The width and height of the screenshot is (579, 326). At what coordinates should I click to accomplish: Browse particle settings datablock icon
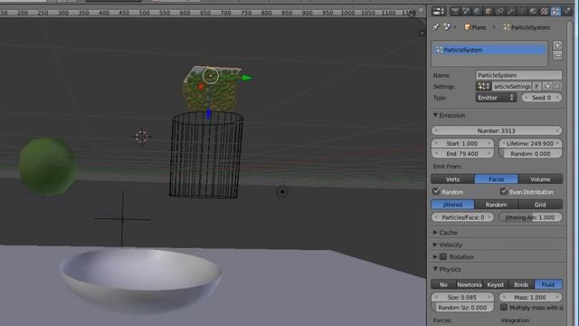[483, 87]
